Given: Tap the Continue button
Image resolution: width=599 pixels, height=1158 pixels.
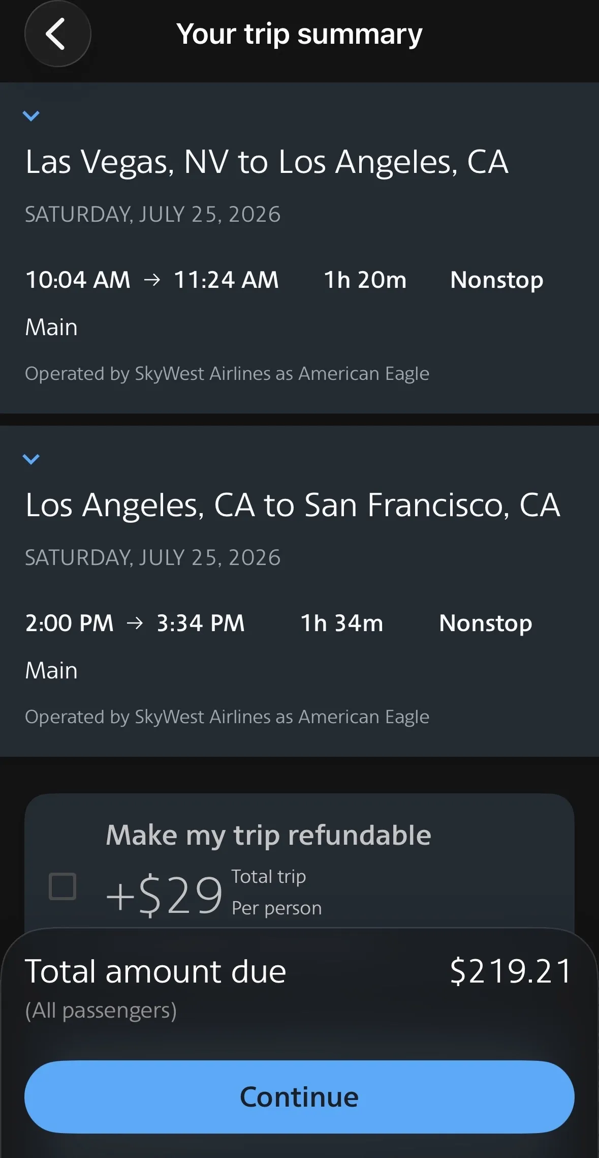Looking at the screenshot, I should (299, 1096).
